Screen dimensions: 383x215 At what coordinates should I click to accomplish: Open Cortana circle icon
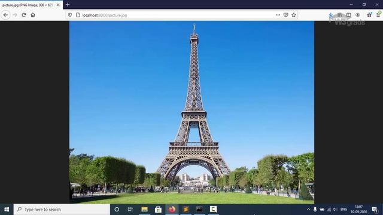[x=117, y=210]
